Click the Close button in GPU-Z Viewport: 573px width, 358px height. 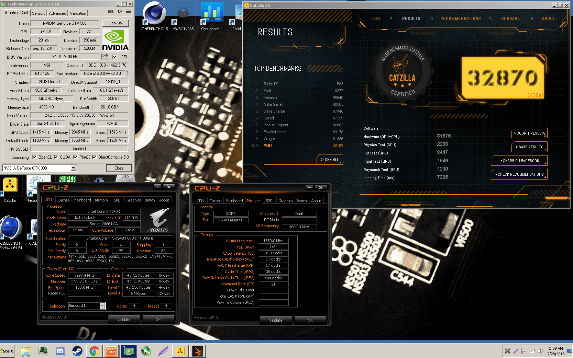click(119, 168)
